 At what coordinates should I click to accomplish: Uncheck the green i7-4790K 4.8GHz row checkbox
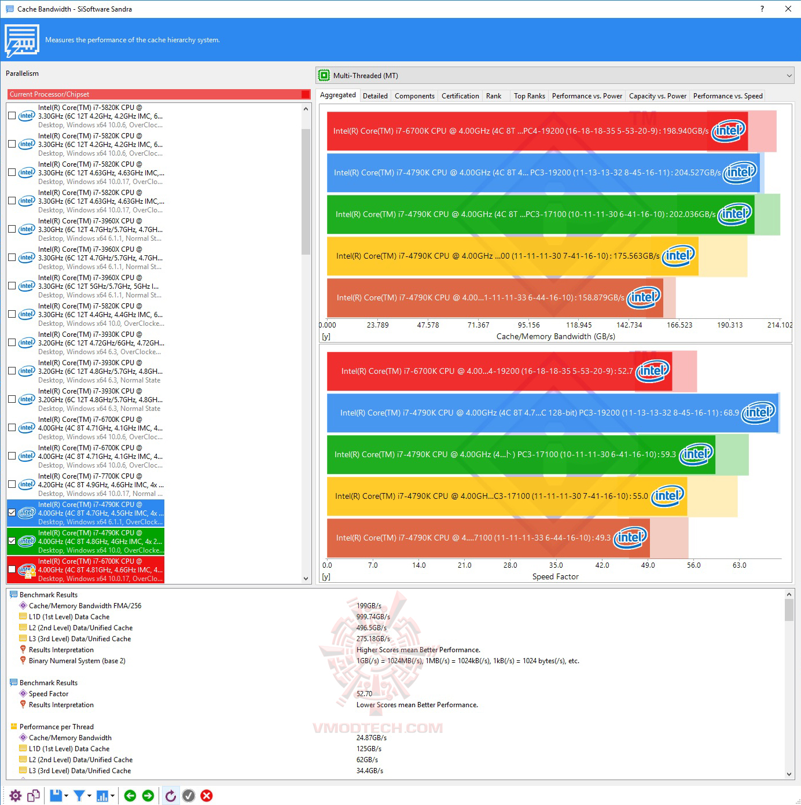(12, 541)
